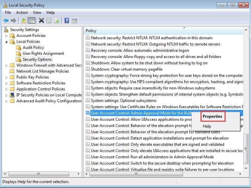
Task: Click the Export List toolbar icon
Action: pos(56,21)
